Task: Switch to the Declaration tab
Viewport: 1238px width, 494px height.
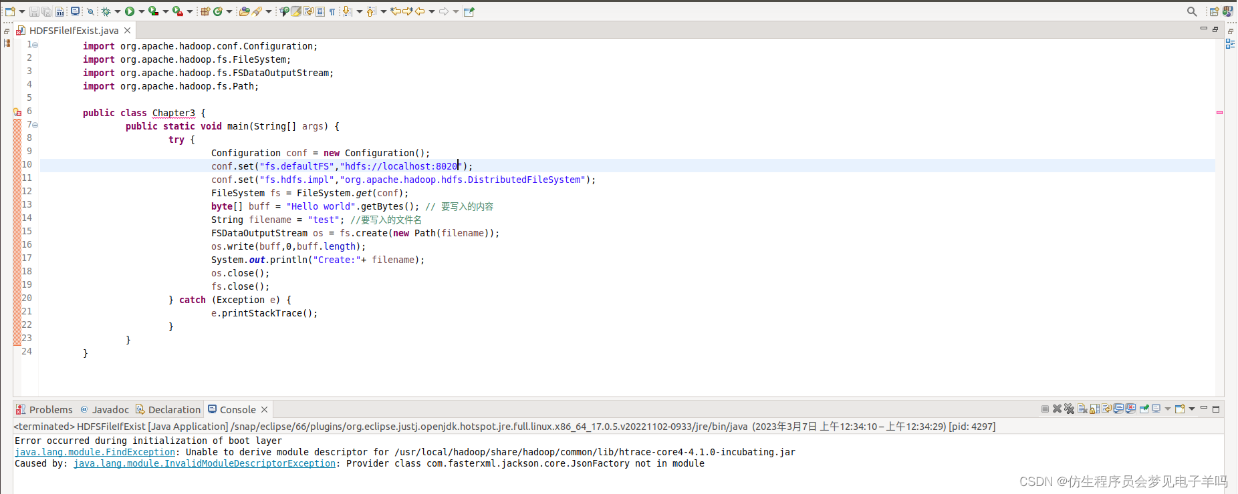Action: (x=168, y=409)
